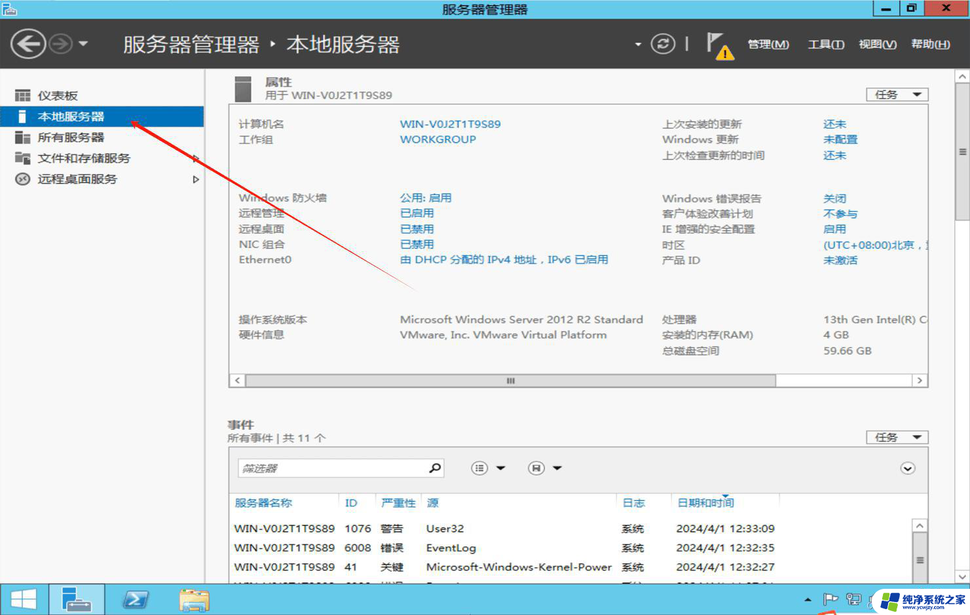Sort events by 日志 column
Viewport: 970px width, 615px height.
pos(633,503)
